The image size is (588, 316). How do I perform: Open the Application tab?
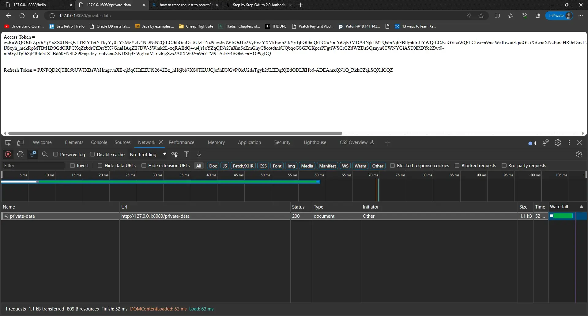tap(249, 142)
